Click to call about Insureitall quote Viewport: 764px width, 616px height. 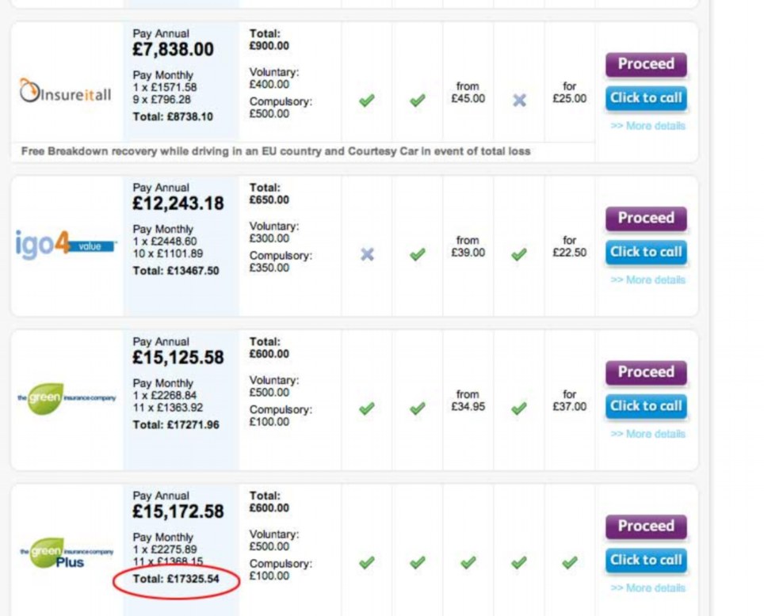(x=646, y=98)
